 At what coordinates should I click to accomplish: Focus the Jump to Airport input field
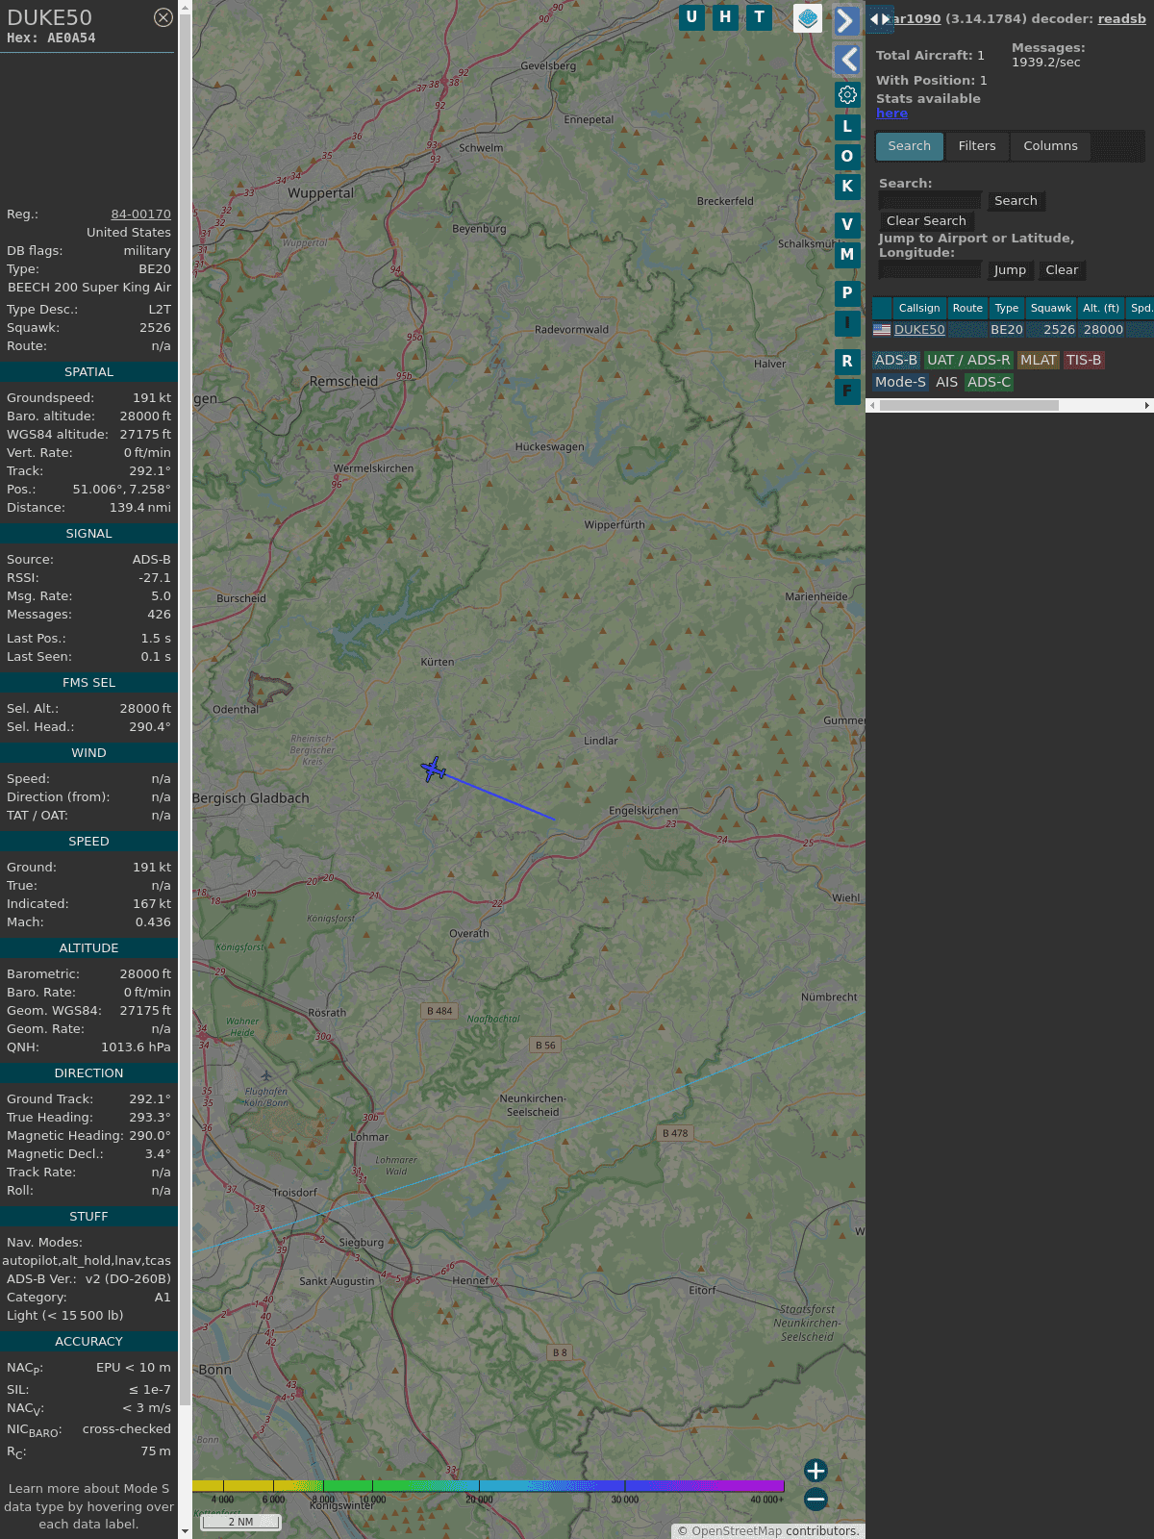click(x=930, y=270)
